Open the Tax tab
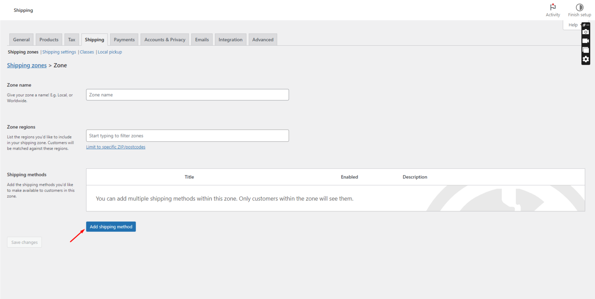Screen dimensions: 595x299 (x=72, y=40)
